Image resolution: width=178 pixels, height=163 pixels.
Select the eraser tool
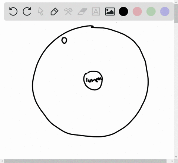(x=82, y=11)
